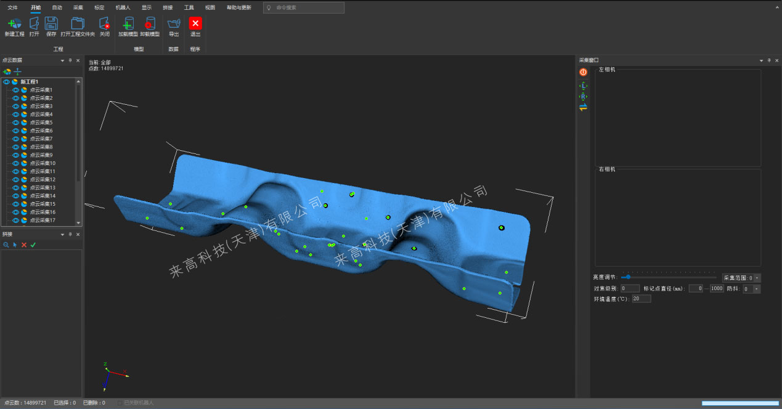Hide 点云采集1 using its eye icon

click(x=16, y=90)
